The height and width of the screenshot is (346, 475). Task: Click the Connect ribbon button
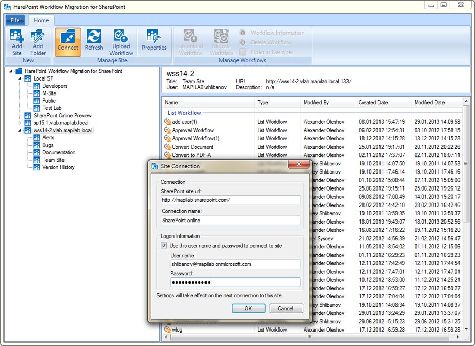68,42
